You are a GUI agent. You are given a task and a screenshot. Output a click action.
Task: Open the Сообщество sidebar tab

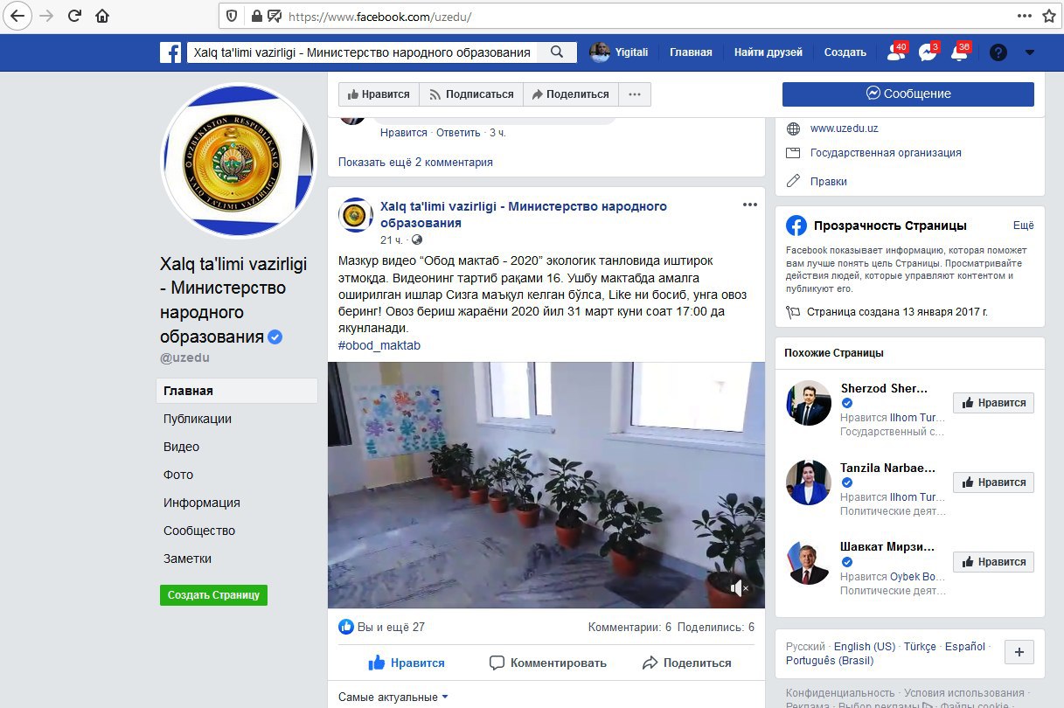[x=199, y=531]
